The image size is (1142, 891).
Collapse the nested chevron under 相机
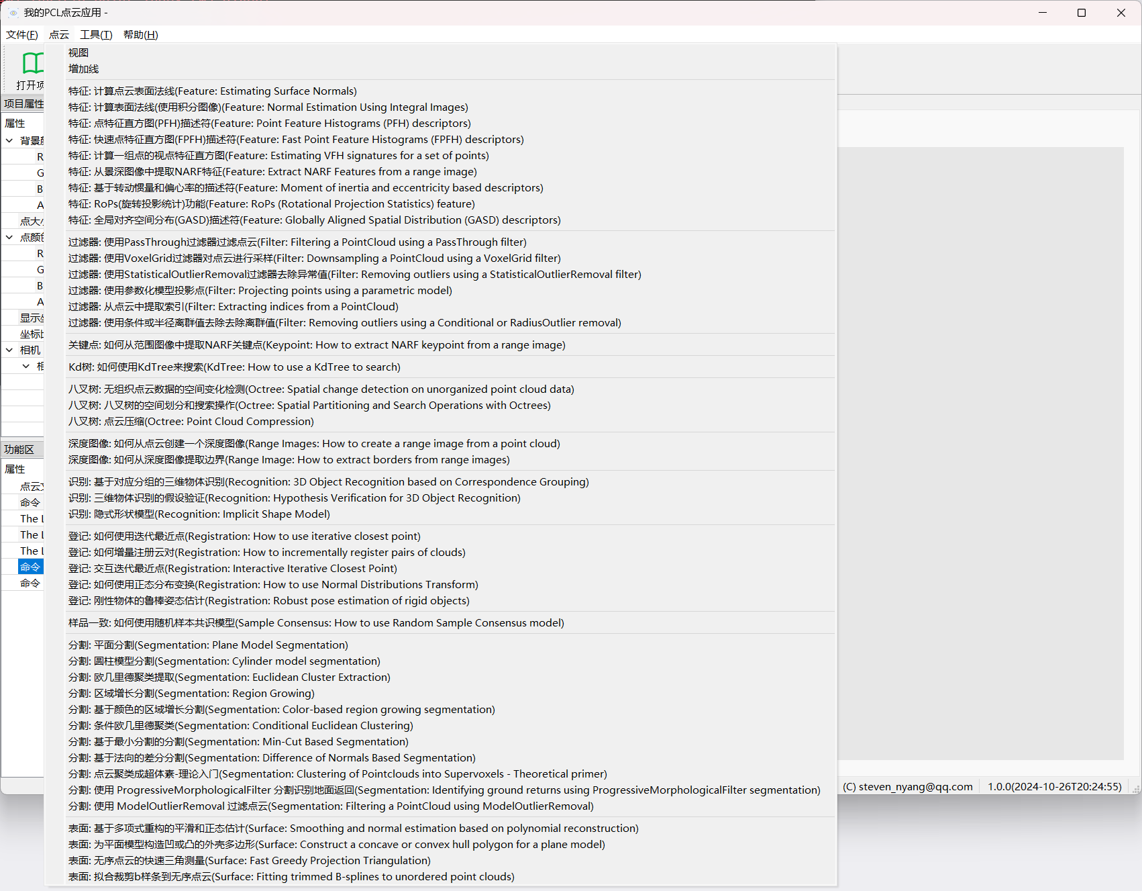[25, 366]
